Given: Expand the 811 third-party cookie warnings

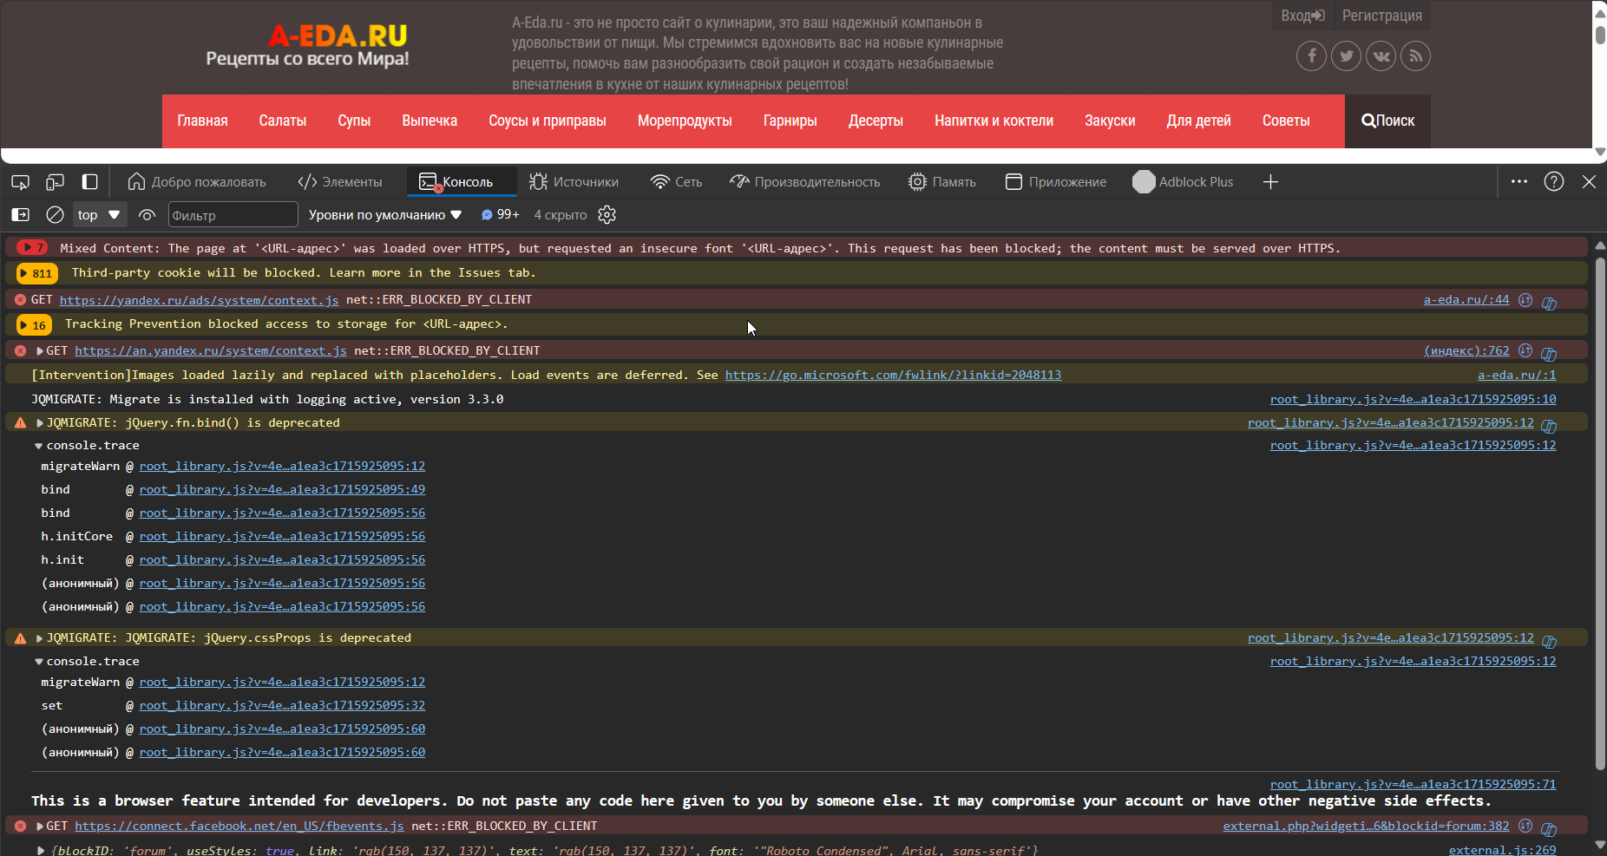Looking at the screenshot, I should 37,273.
